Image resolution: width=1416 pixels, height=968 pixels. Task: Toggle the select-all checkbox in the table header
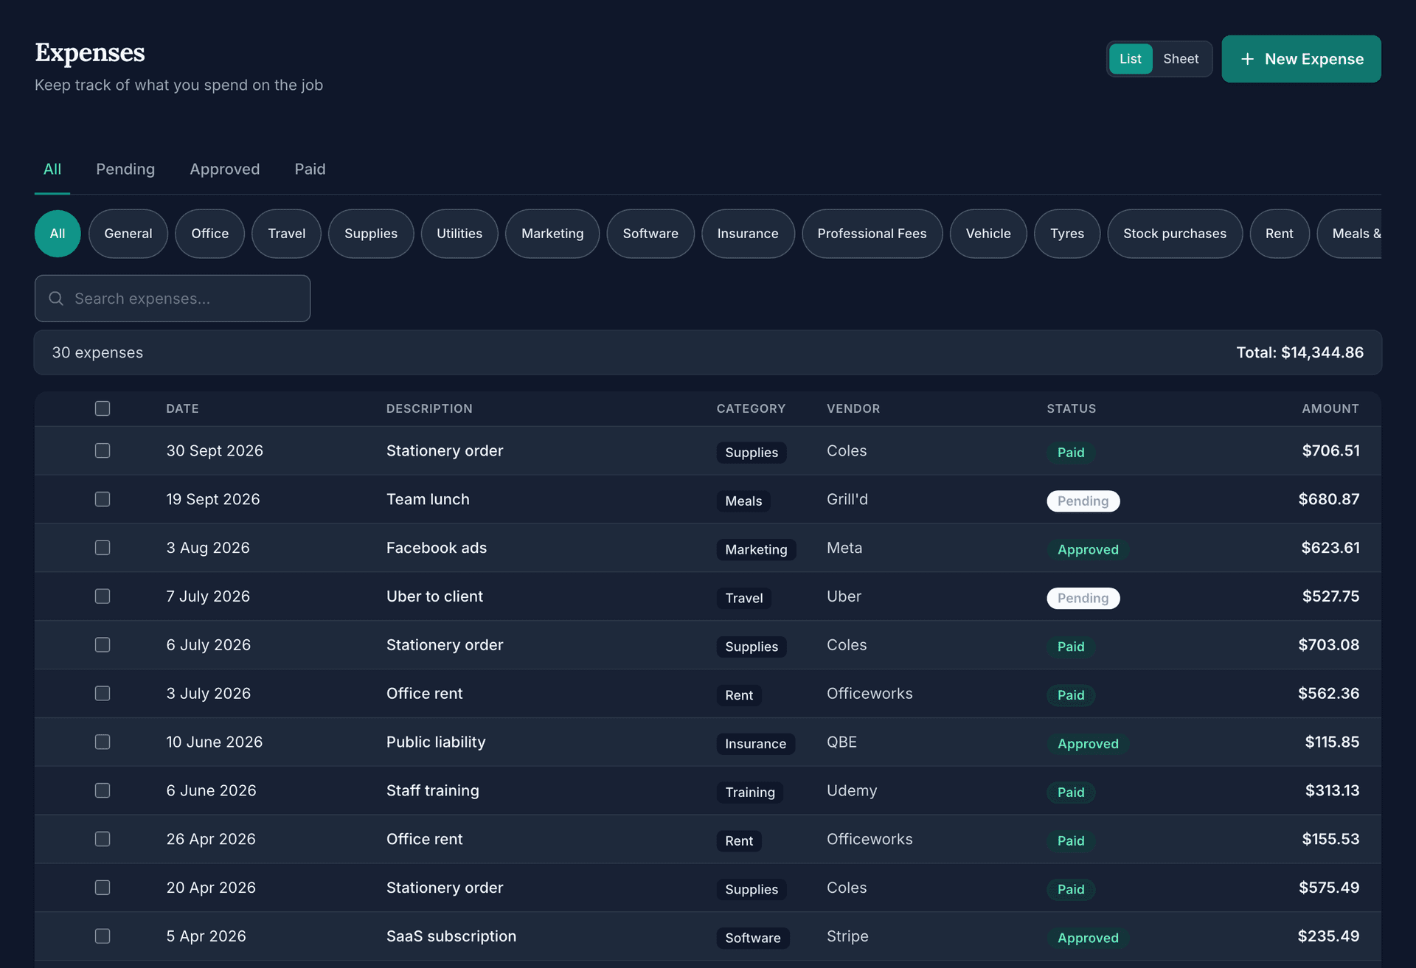pyautogui.click(x=103, y=408)
